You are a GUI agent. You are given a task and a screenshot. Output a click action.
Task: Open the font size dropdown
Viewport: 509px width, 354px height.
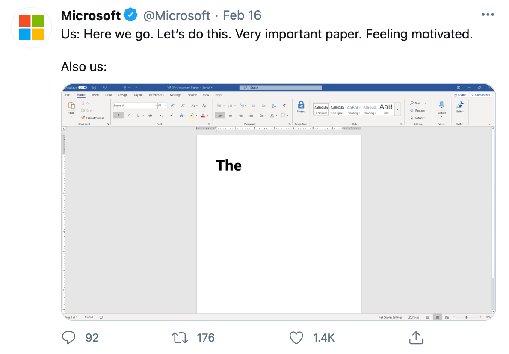166,106
